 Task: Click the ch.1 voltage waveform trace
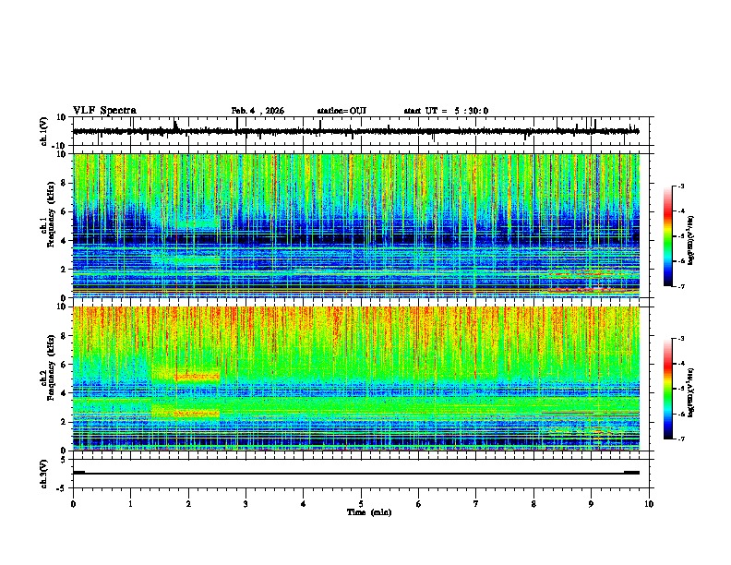pos(355,131)
